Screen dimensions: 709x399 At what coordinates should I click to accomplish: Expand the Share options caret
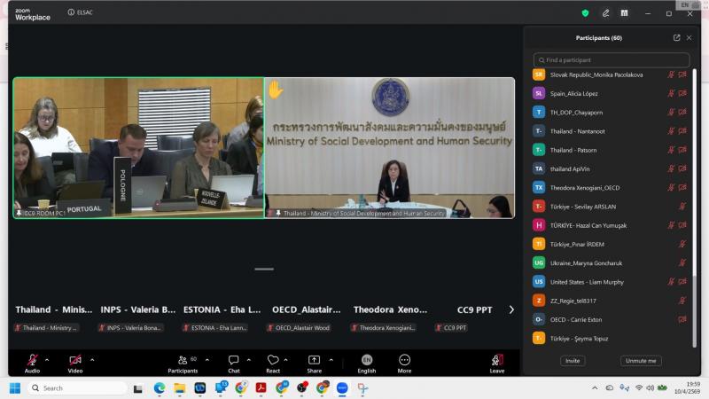331,360
